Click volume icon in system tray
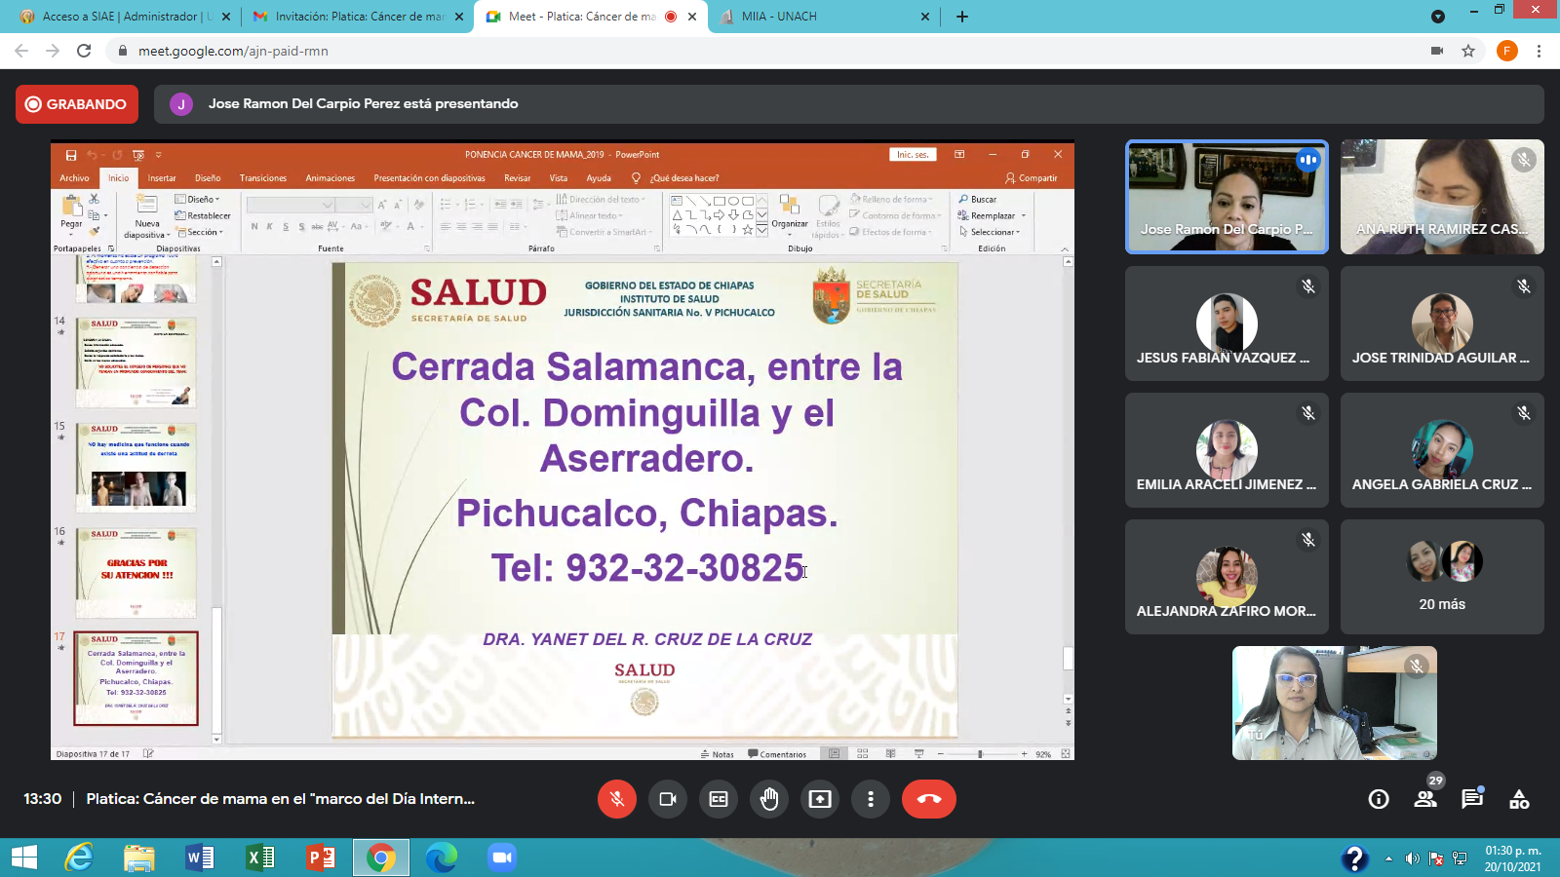Image resolution: width=1560 pixels, height=877 pixels. pyautogui.click(x=1412, y=858)
